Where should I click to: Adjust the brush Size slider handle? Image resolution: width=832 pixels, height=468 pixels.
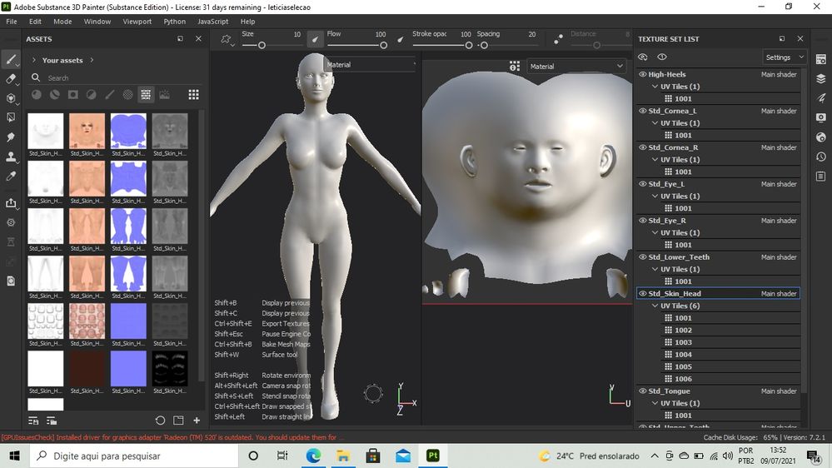pyautogui.click(x=262, y=46)
